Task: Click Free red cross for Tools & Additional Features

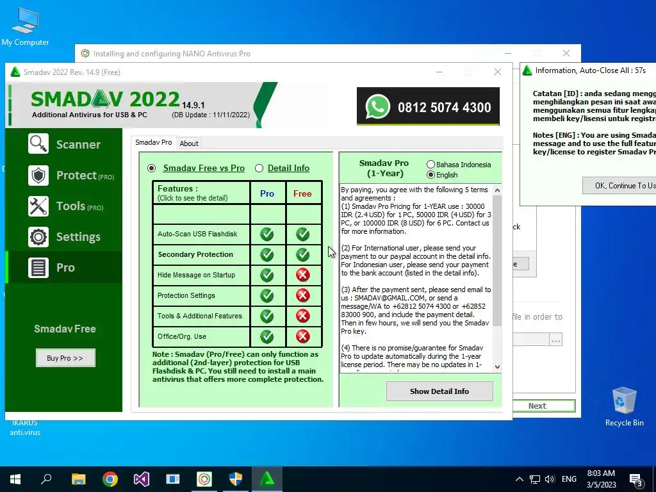Action: 302,316
